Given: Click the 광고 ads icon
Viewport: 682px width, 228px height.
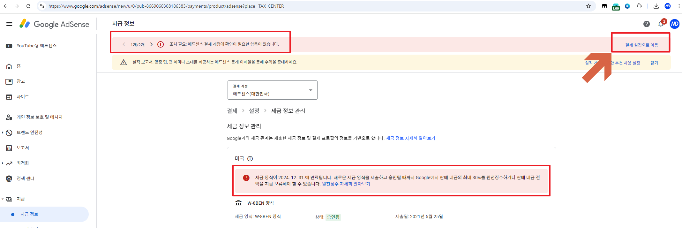Looking at the screenshot, I should (9, 81).
